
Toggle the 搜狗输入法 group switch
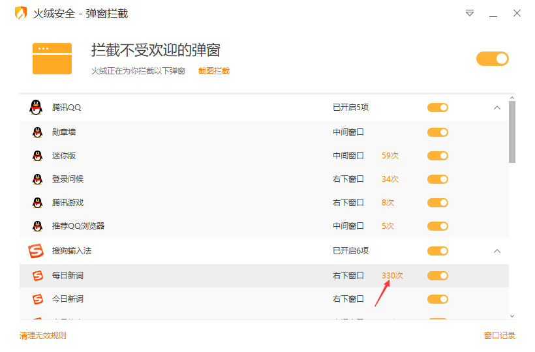click(438, 251)
